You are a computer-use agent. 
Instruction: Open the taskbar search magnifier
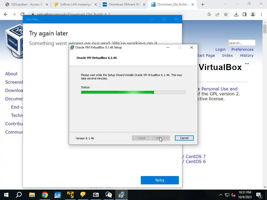click(19, 195)
